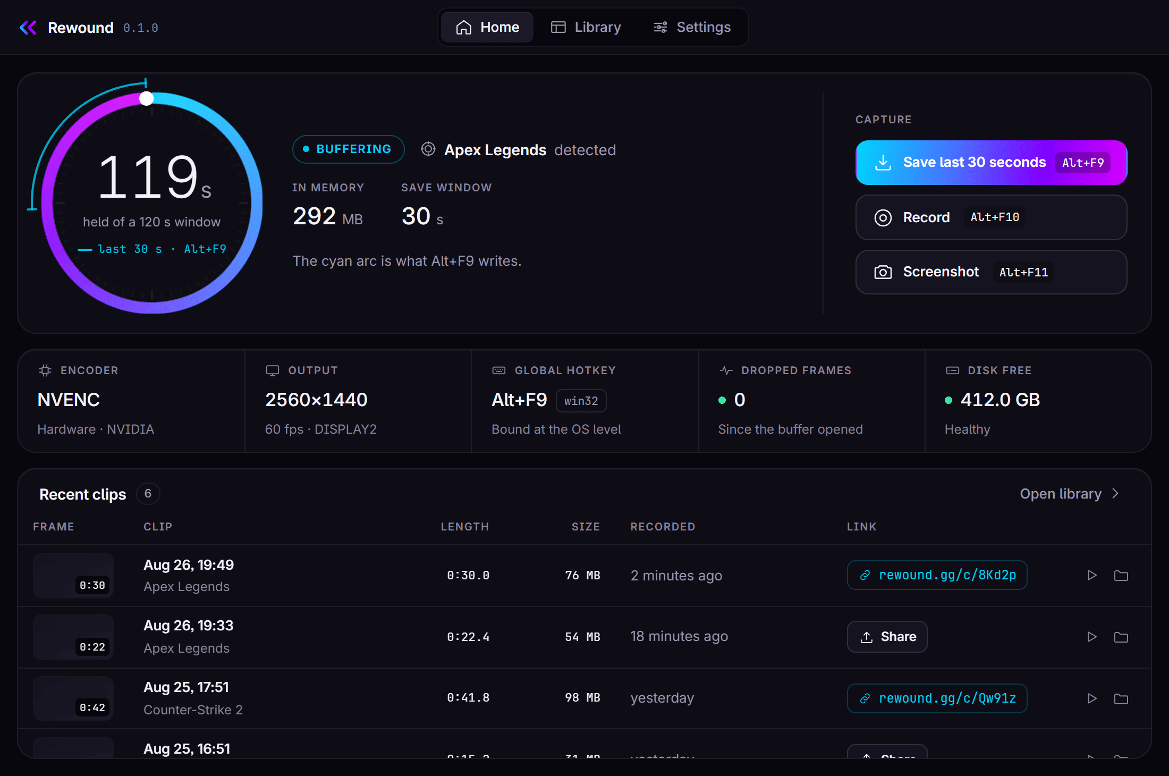Open folder for Aug 25, 17:51 clip
The image size is (1169, 776).
1121,698
